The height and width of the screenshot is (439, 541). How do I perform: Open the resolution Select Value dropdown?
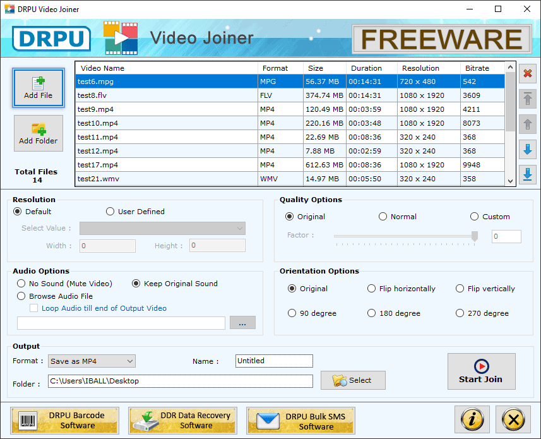click(x=162, y=228)
